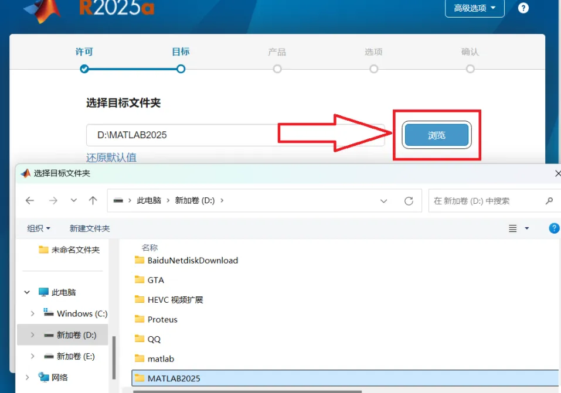This screenshot has height=393, width=561.
Task: Open the 高级选项 dropdown
Action: tap(474, 8)
